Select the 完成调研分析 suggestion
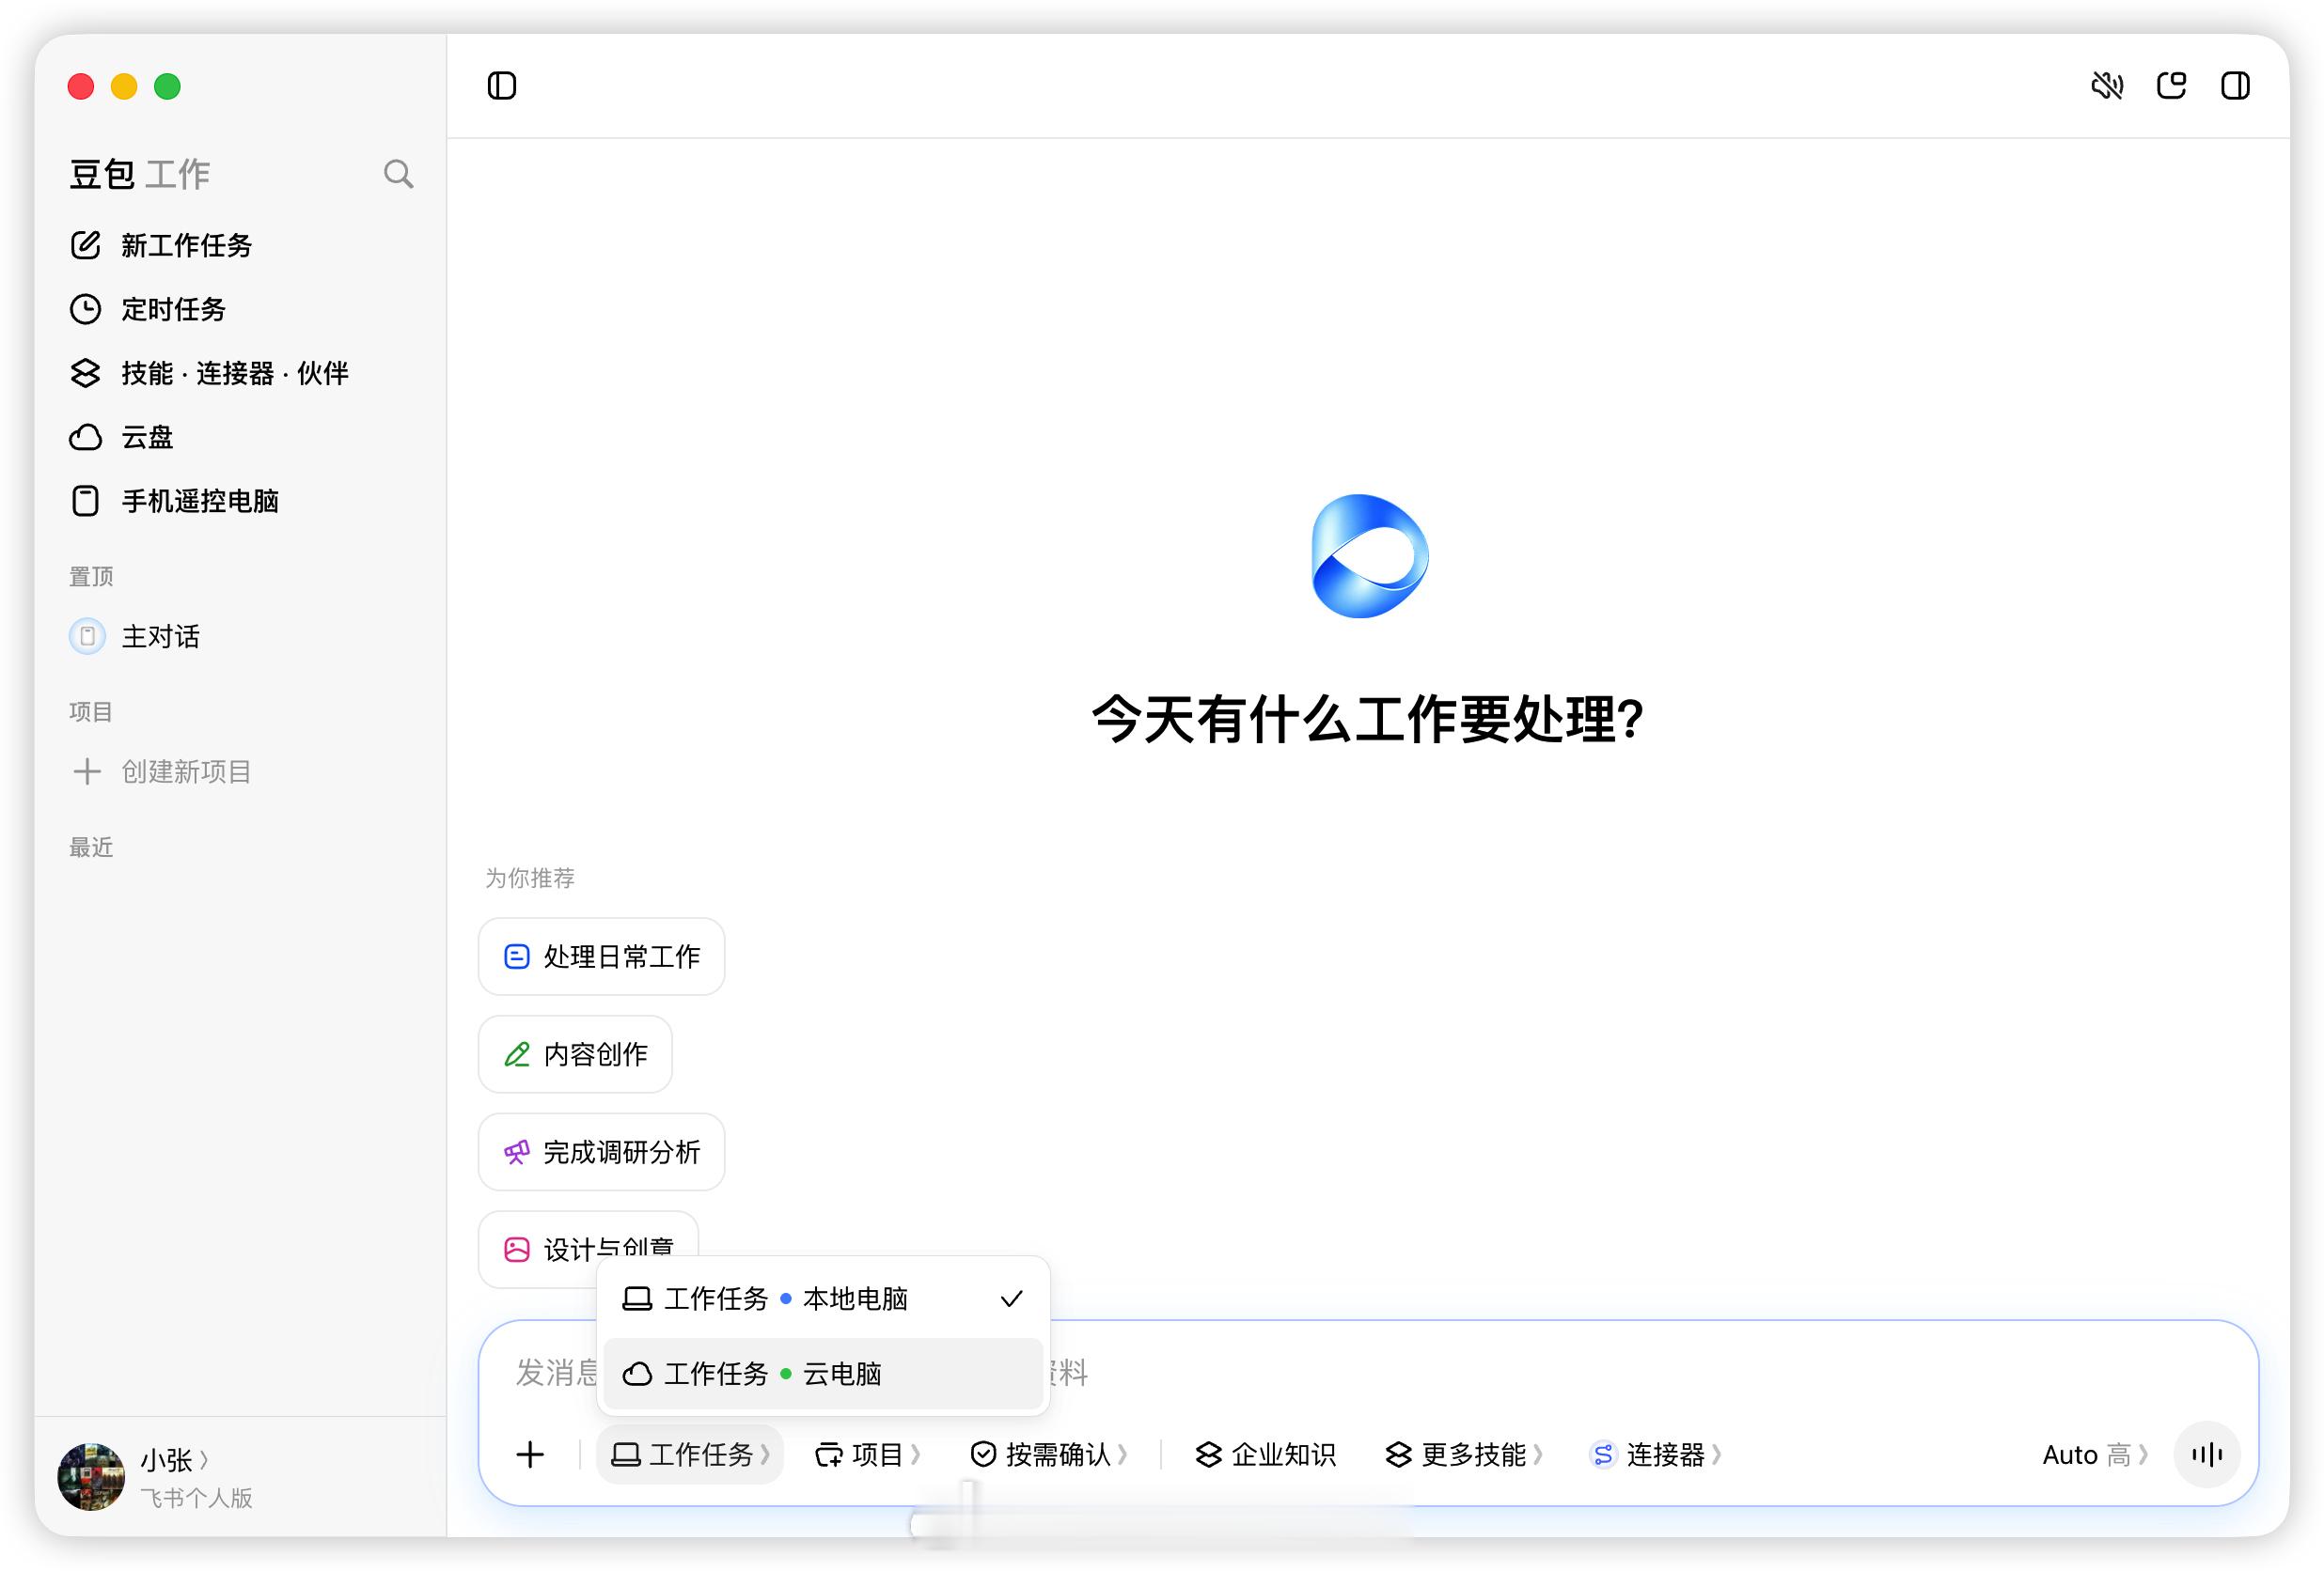Viewport: 2324px width, 1571px height. (601, 1152)
